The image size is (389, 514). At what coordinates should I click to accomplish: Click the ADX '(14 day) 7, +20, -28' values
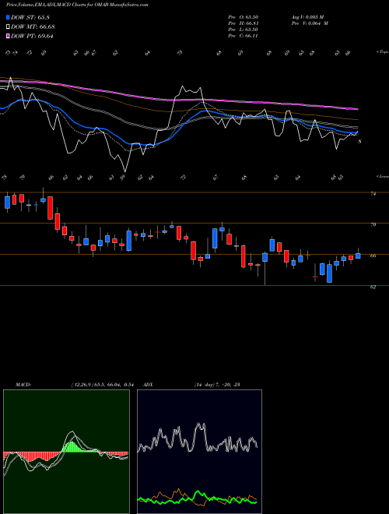[x=217, y=385]
